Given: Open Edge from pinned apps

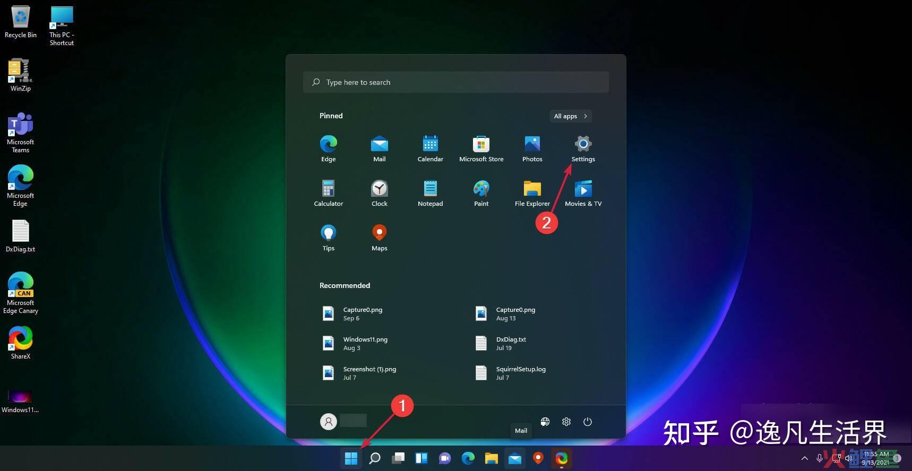Looking at the screenshot, I should [328, 149].
